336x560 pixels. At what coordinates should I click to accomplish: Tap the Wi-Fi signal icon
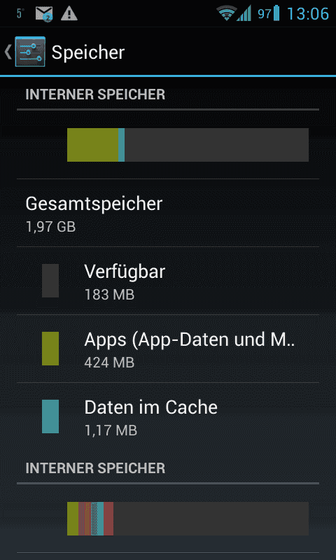click(226, 13)
